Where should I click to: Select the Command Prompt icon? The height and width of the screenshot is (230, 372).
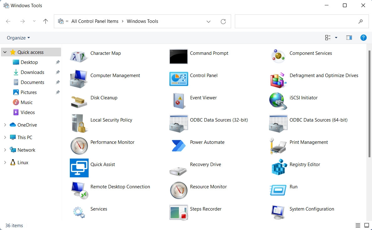179,56
